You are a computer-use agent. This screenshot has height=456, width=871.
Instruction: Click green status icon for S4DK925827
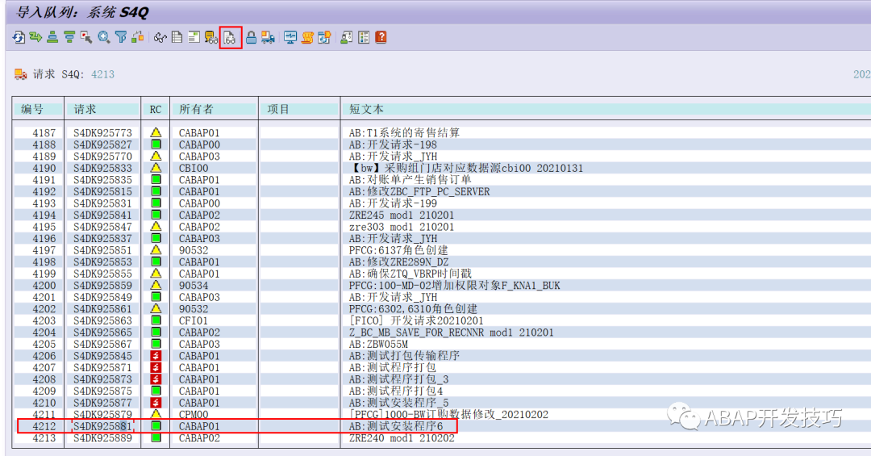[156, 144]
